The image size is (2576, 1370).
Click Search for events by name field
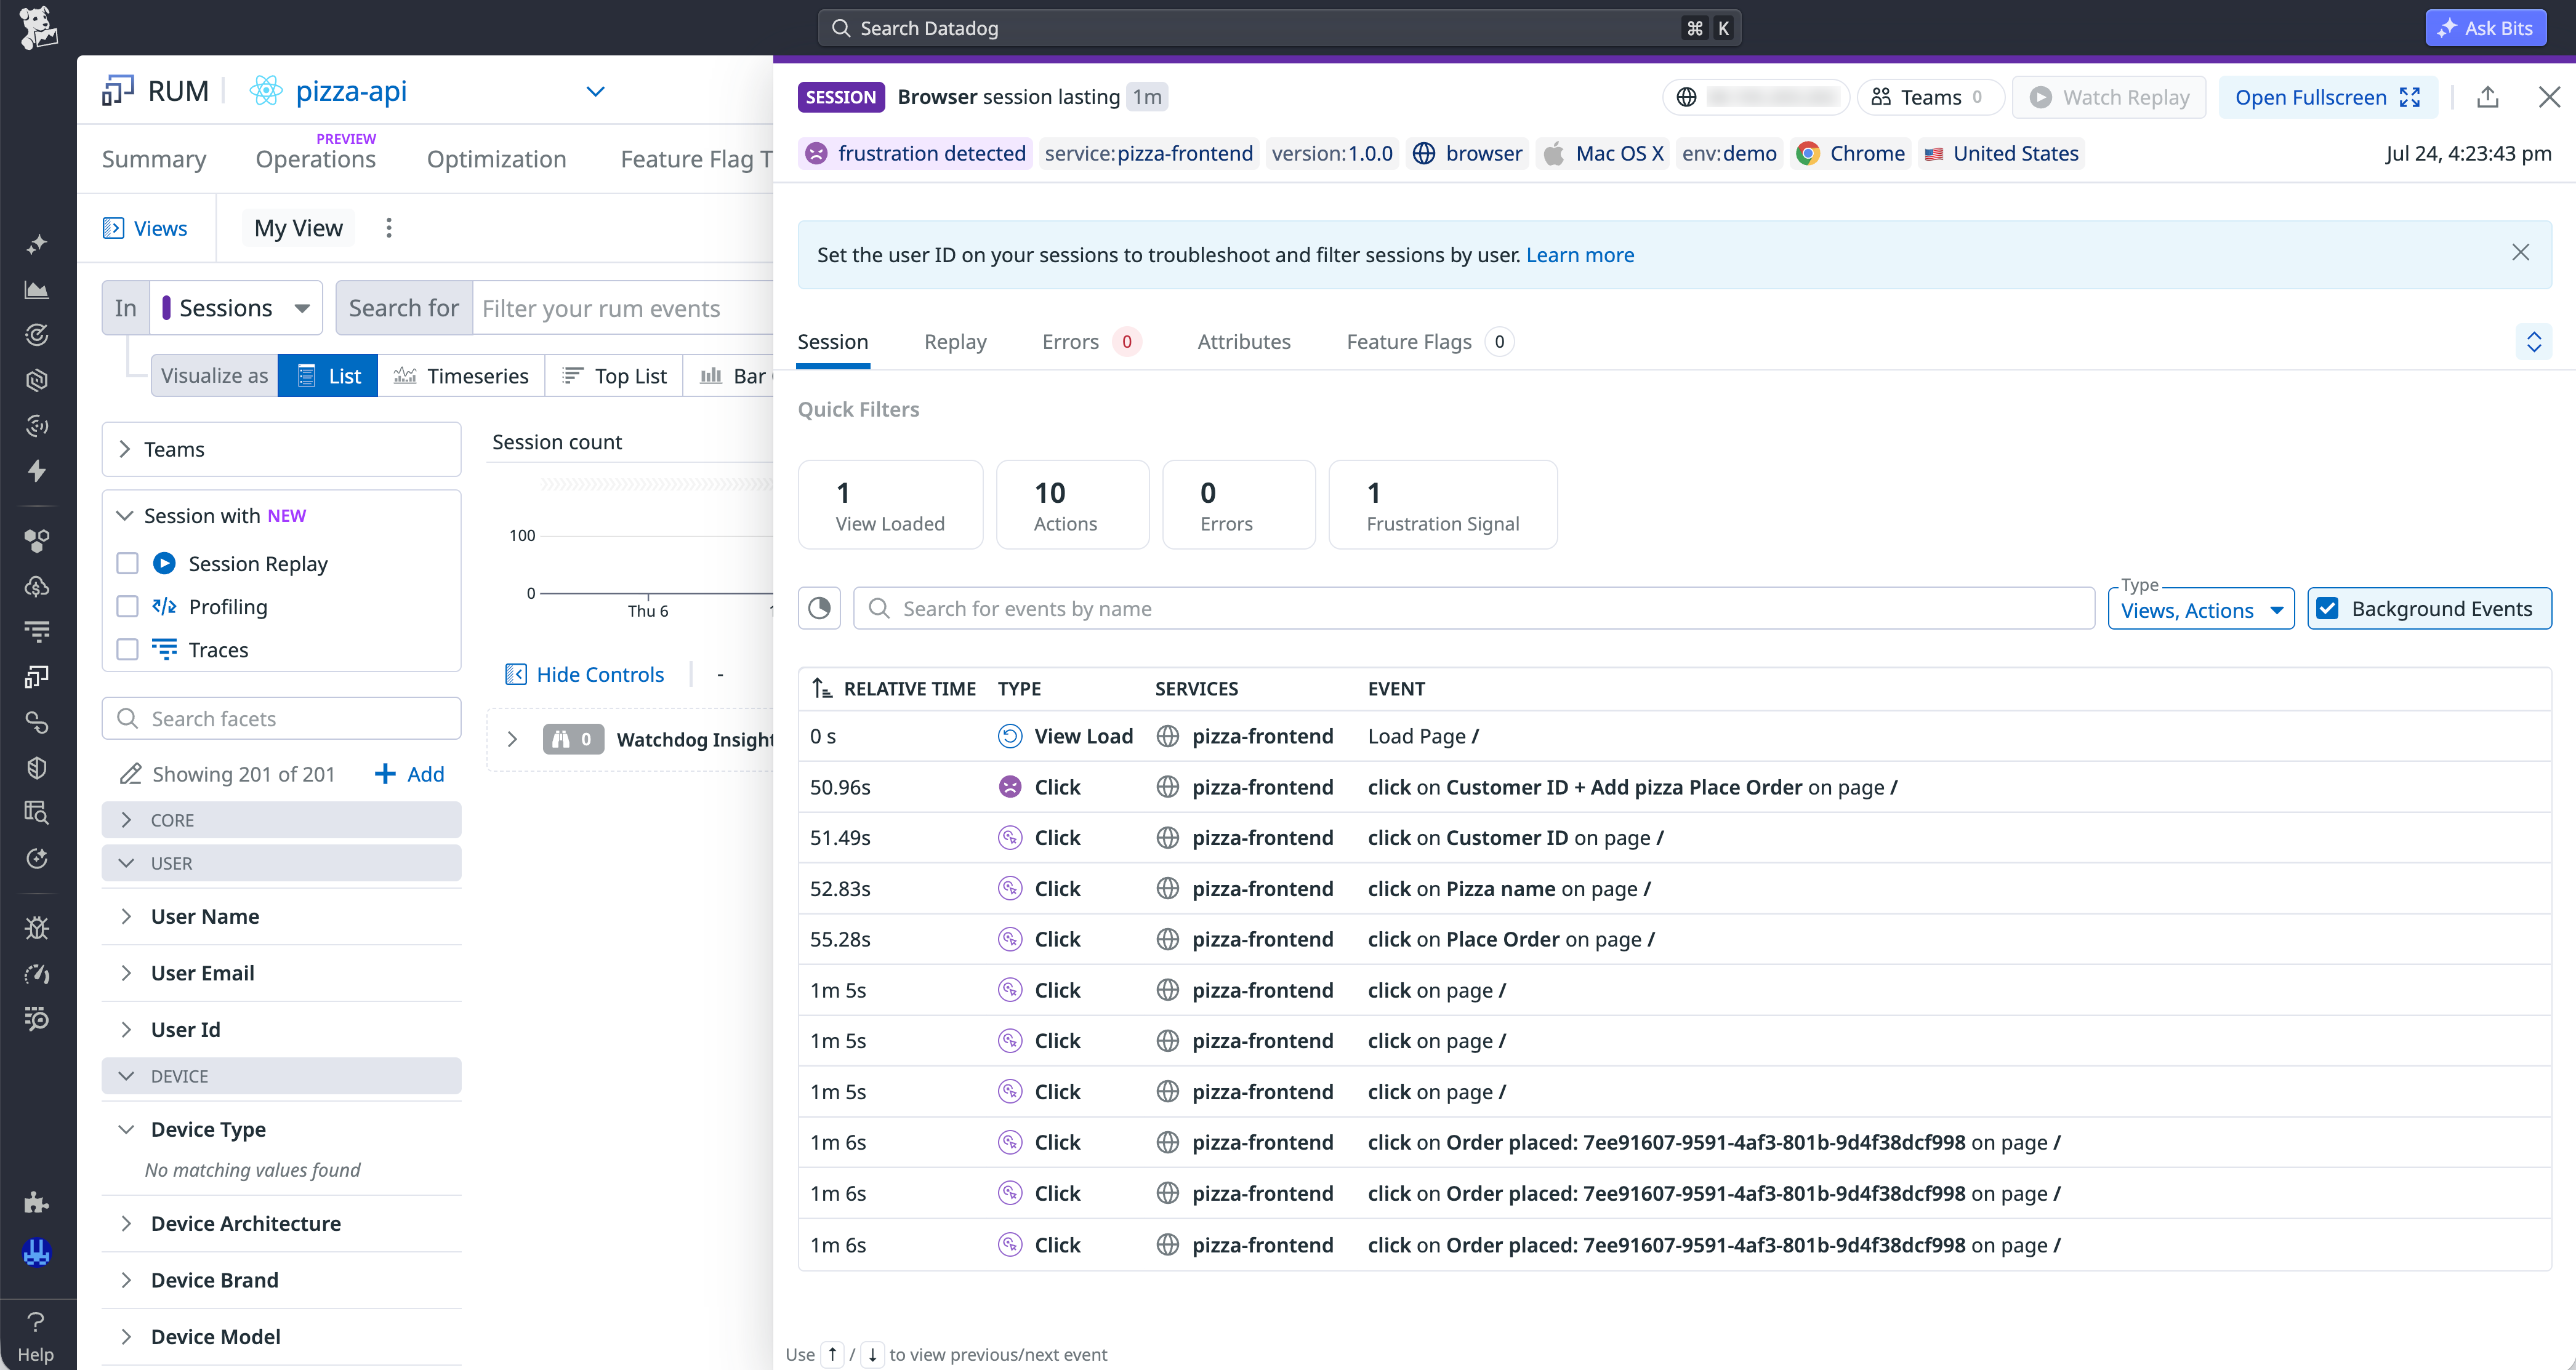click(x=1474, y=609)
